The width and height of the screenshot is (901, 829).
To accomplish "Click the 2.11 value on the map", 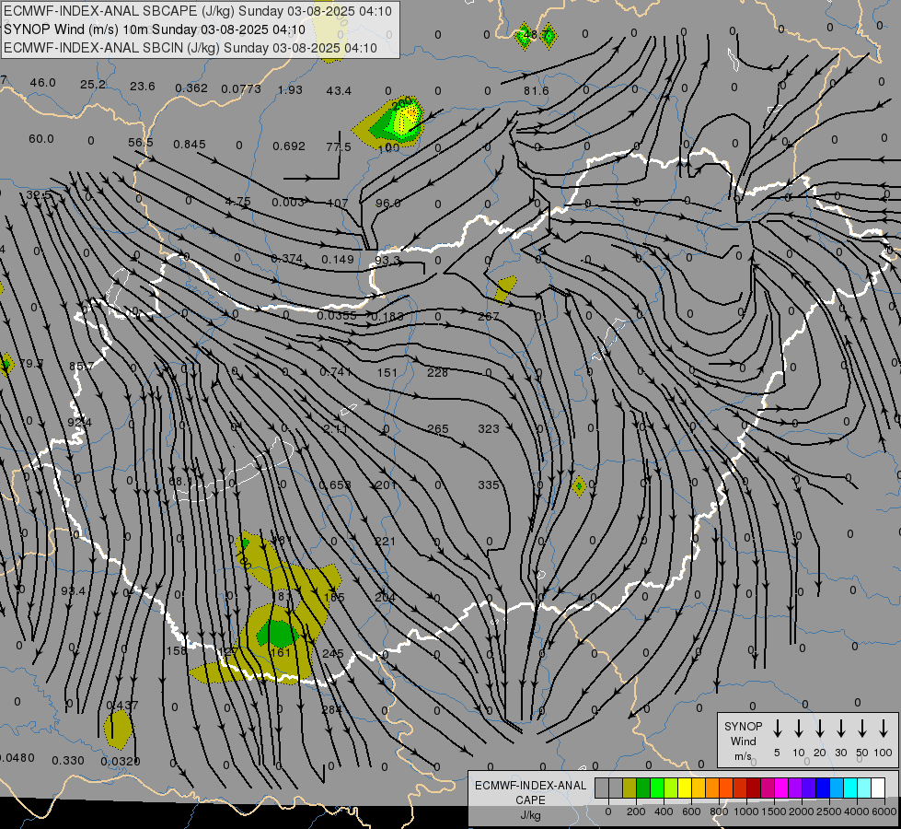I will click(335, 428).
